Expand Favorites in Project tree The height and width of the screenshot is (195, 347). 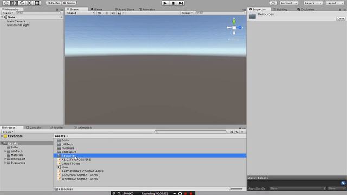tap(2, 136)
